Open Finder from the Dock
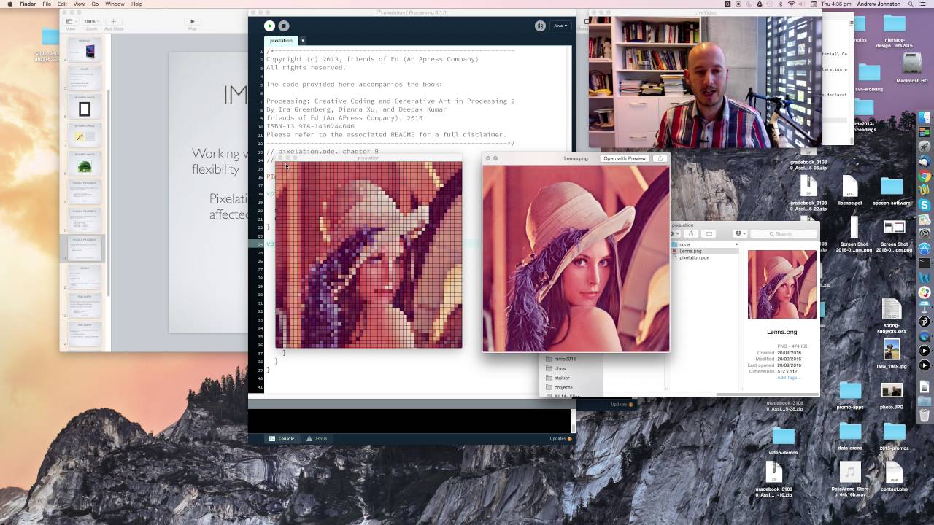934x525 pixels. (x=925, y=117)
